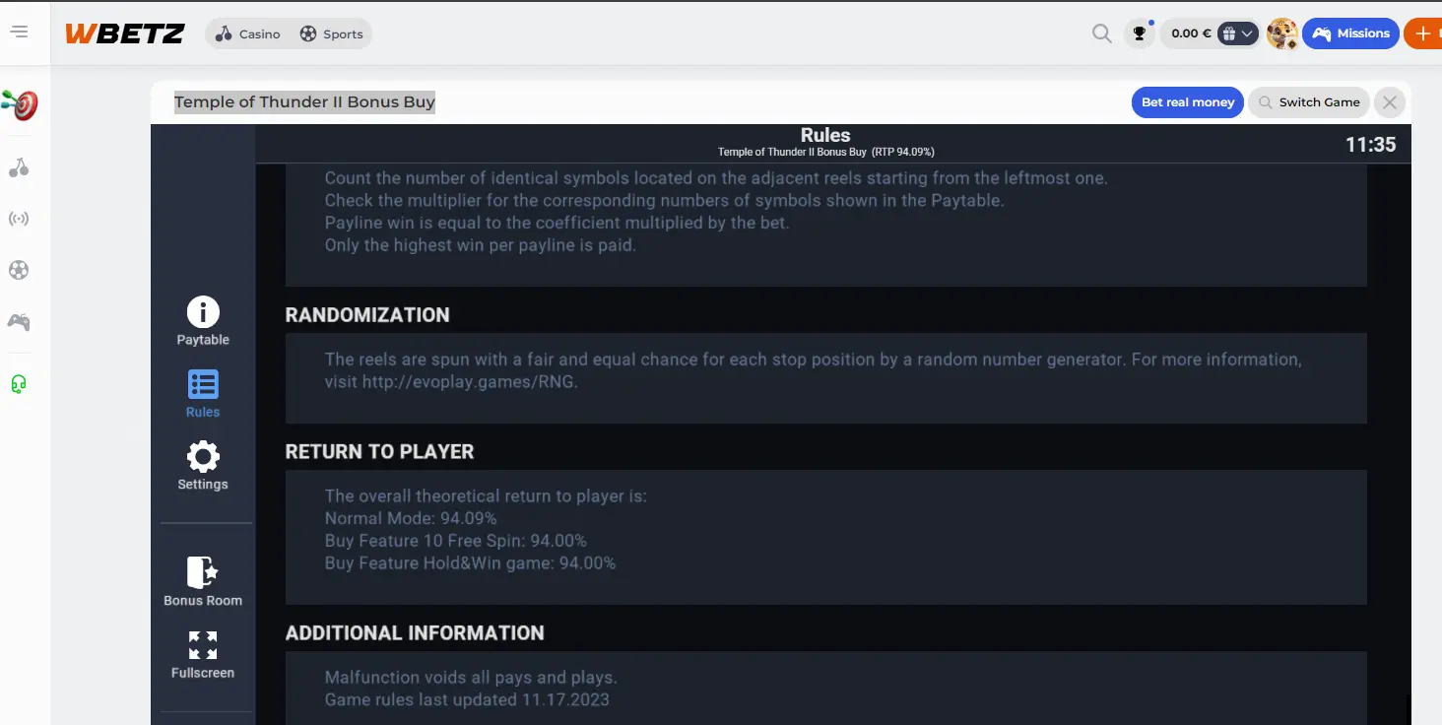Open the green headset support icon
This screenshot has height=725, width=1442.
coord(19,384)
